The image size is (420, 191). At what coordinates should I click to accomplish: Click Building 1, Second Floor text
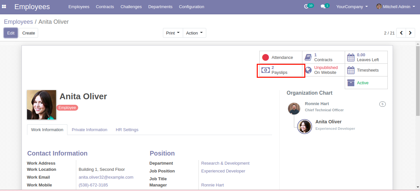(x=102, y=170)
